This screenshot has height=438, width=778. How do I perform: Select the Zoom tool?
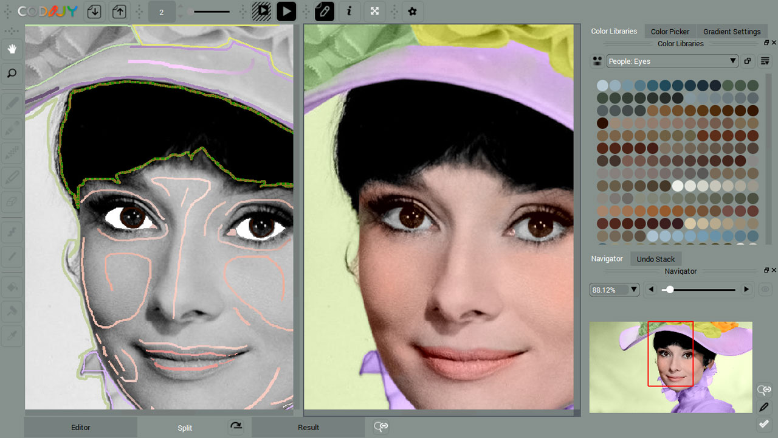(12, 73)
